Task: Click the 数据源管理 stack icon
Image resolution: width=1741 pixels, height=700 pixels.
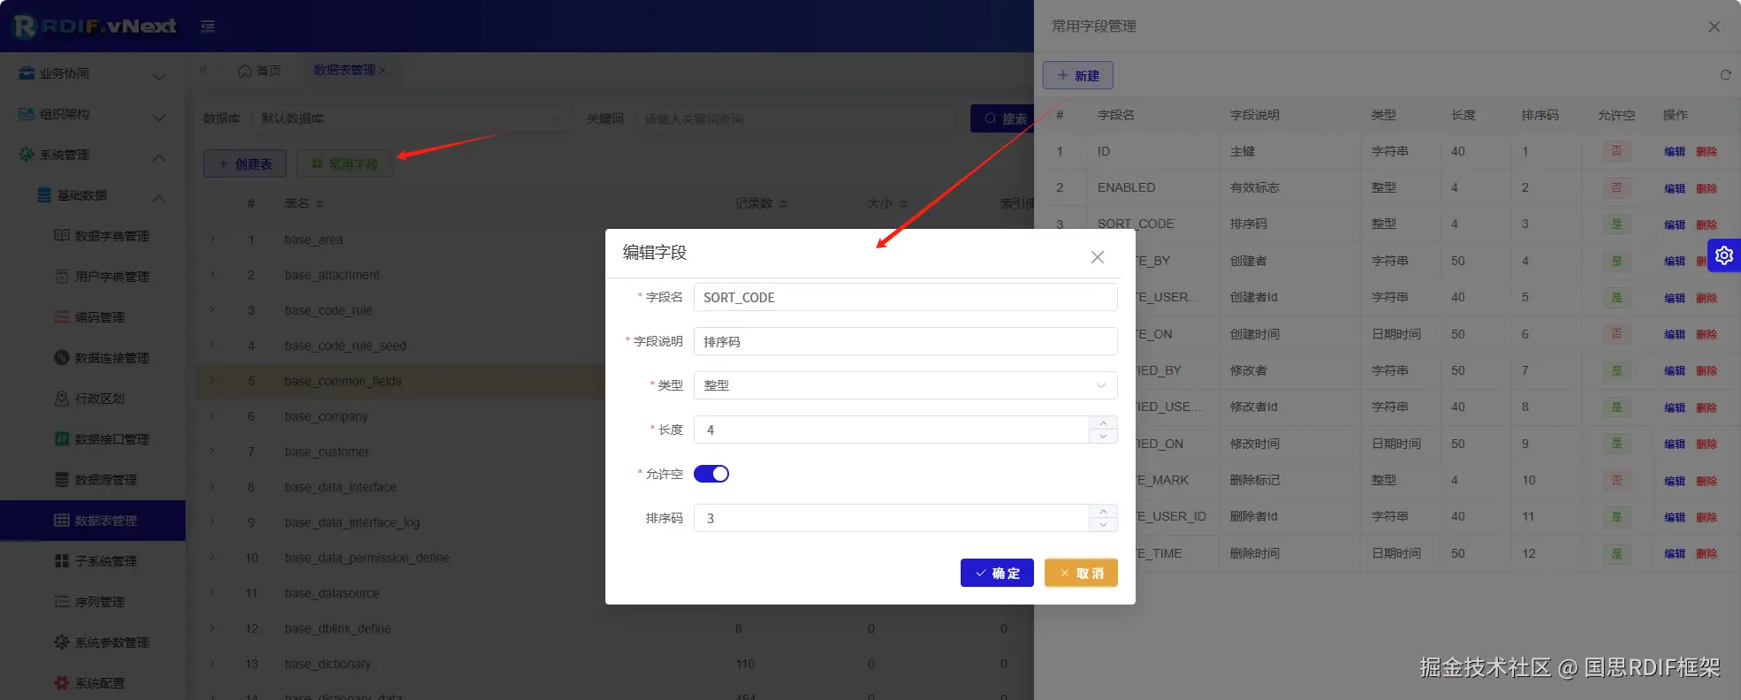Action: [x=62, y=480]
